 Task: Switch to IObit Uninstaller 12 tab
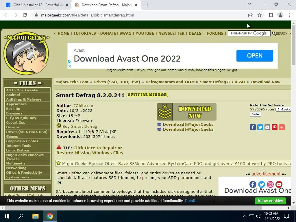click(x=35, y=5)
